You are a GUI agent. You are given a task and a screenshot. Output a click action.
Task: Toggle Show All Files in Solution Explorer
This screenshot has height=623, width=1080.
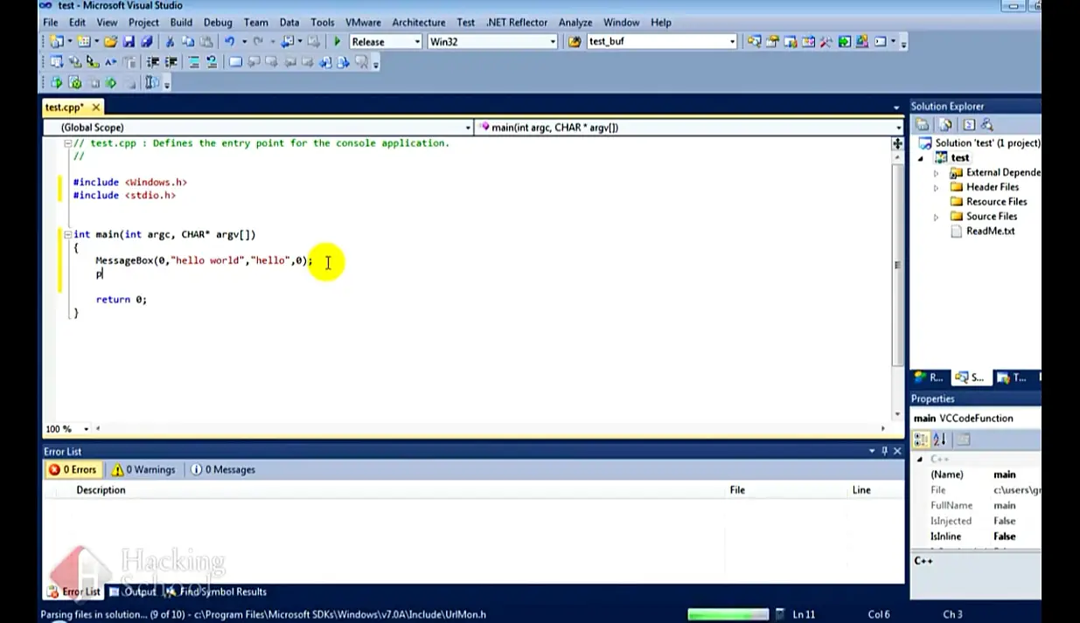click(x=944, y=125)
